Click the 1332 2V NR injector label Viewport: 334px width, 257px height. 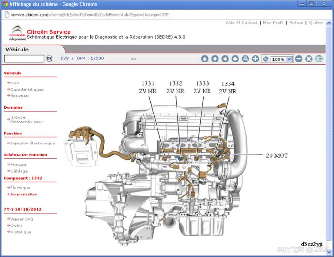point(176,87)
